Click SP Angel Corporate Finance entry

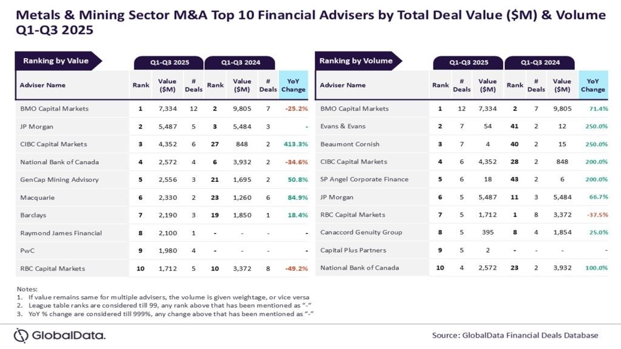point(364,179)
